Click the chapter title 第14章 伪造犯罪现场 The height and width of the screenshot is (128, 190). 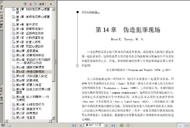(128, 30)
